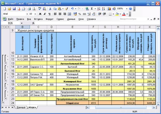This screenshot has height=114, width=161.
Task: Align cell text right
Action: tap(65, 14)
